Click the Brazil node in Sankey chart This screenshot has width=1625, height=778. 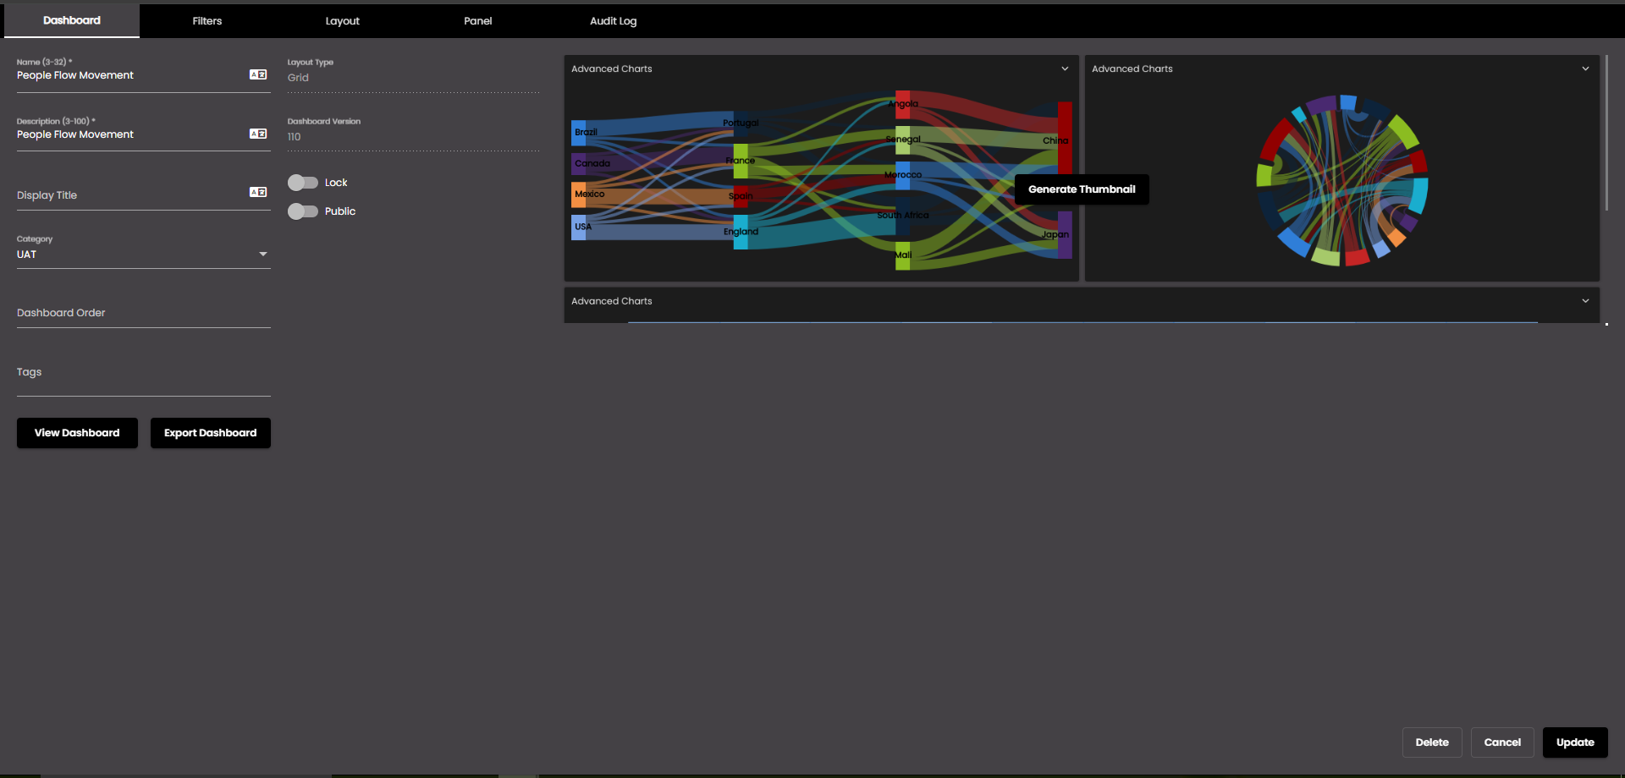click(578, 133)
